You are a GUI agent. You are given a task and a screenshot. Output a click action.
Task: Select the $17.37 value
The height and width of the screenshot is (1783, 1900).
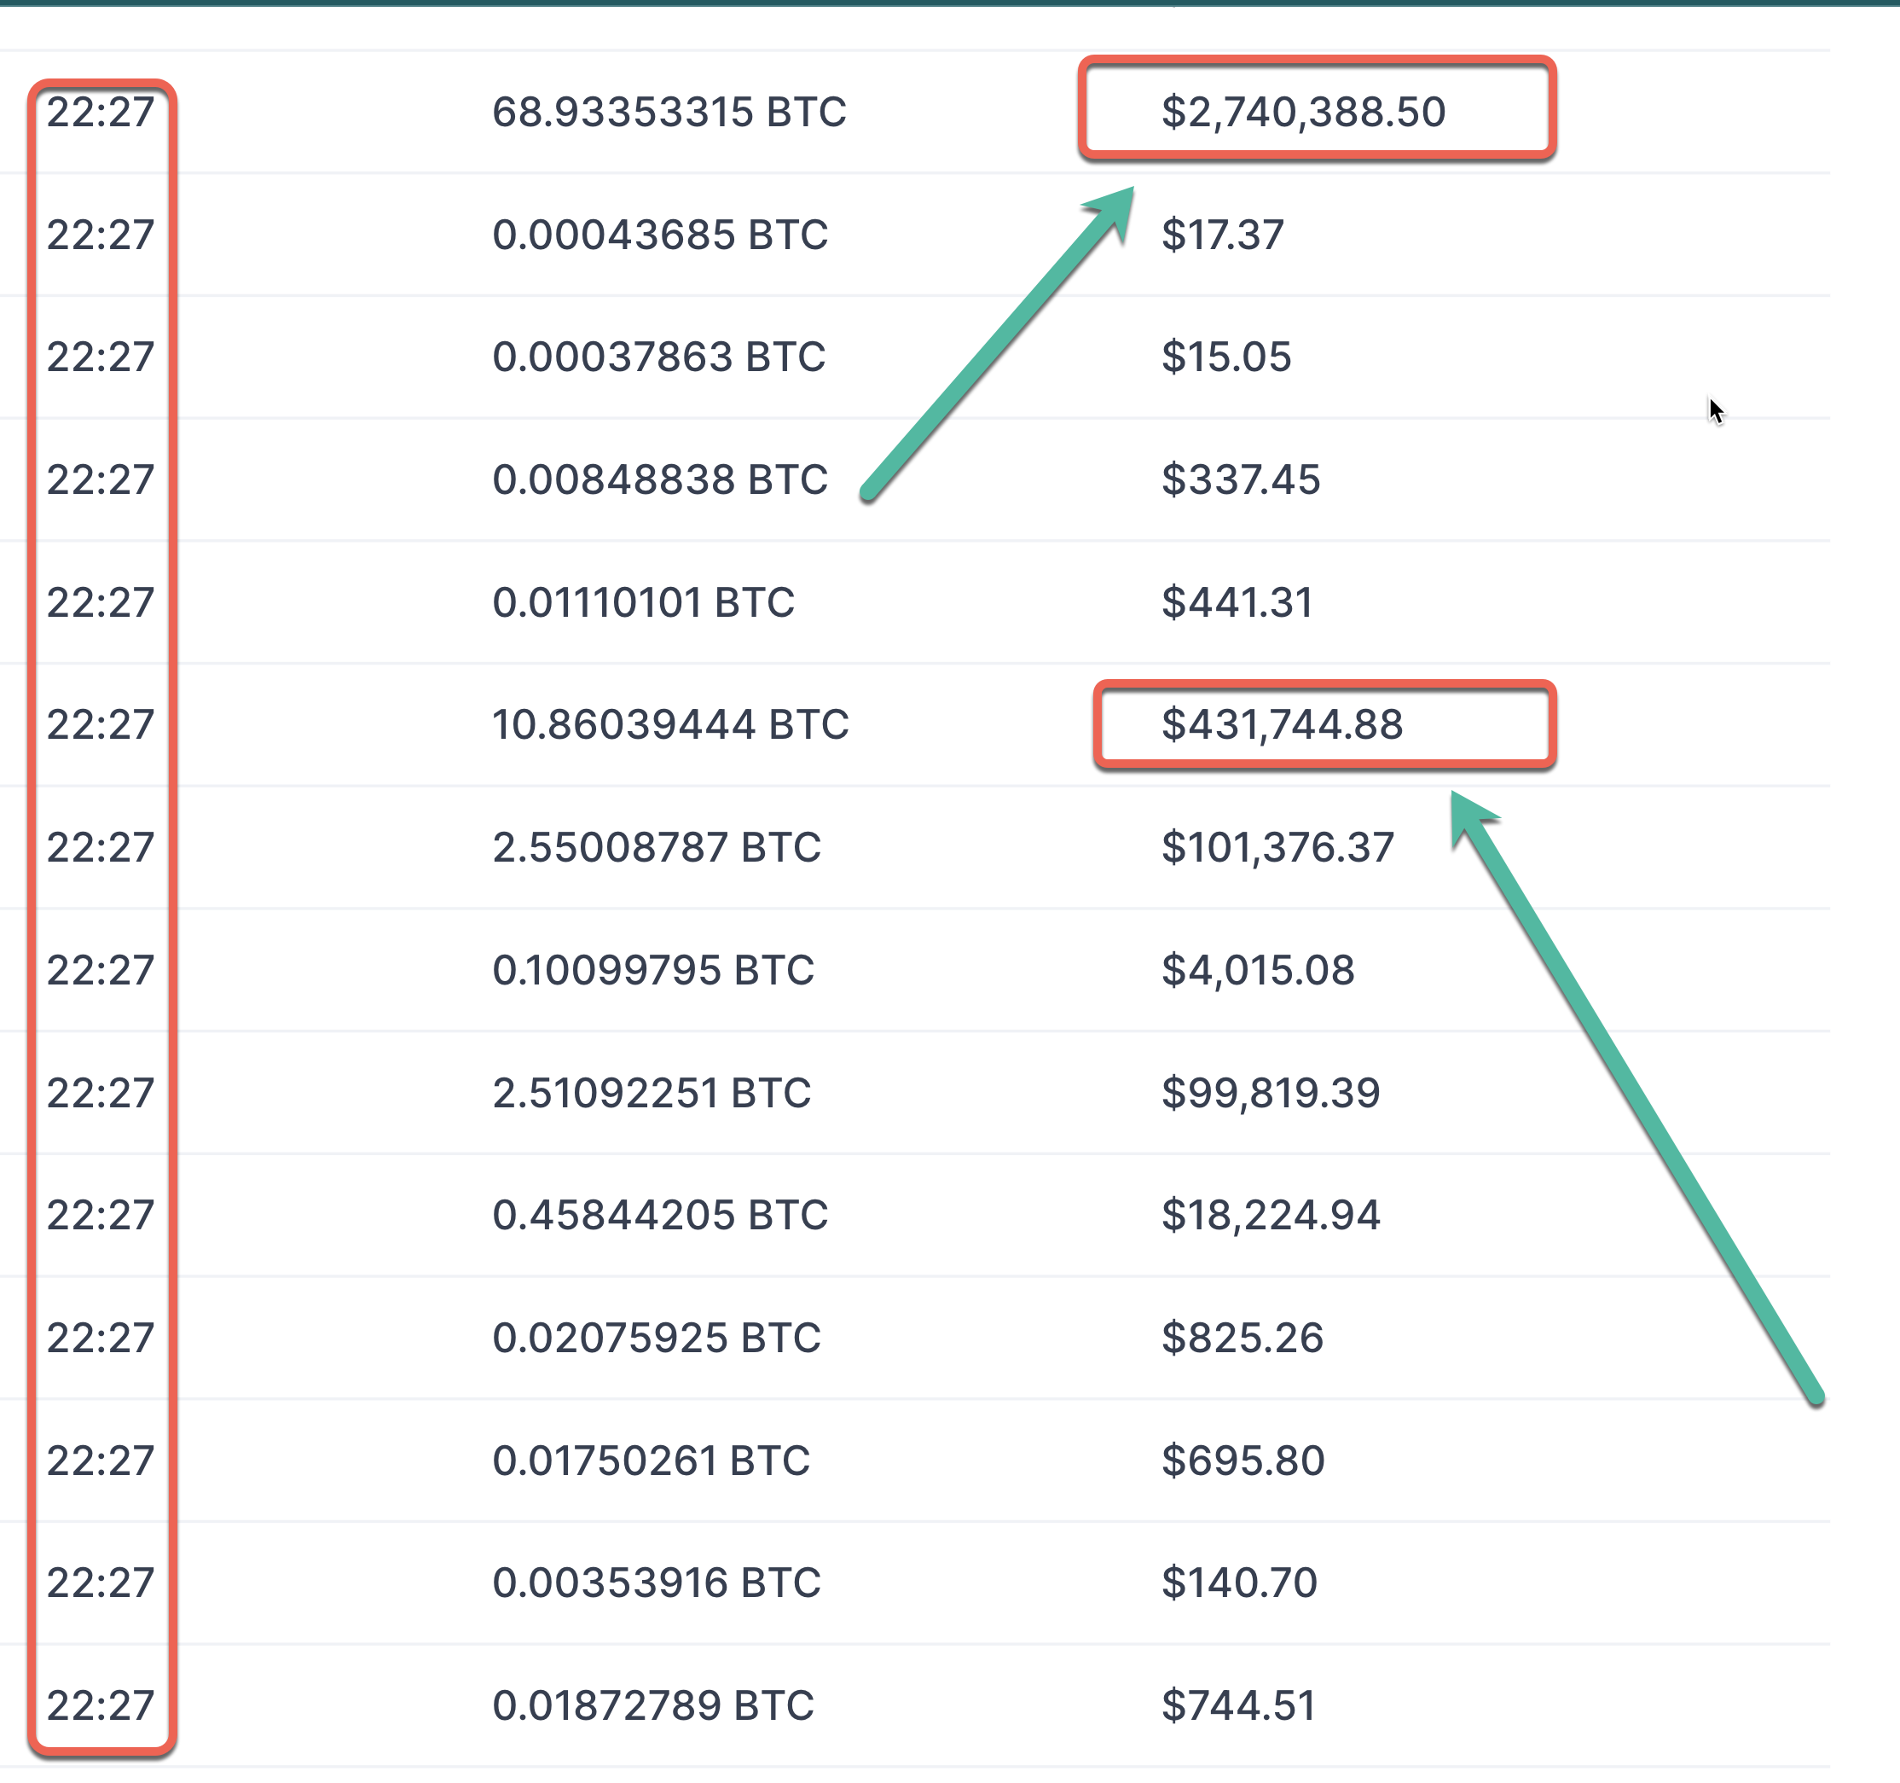[x=1222, y=235]
